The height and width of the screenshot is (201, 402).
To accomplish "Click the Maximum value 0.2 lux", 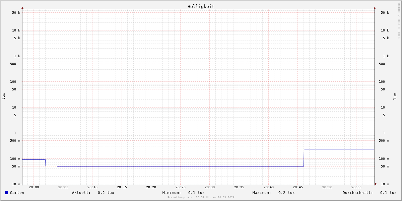I will click(x=286, y=193).
